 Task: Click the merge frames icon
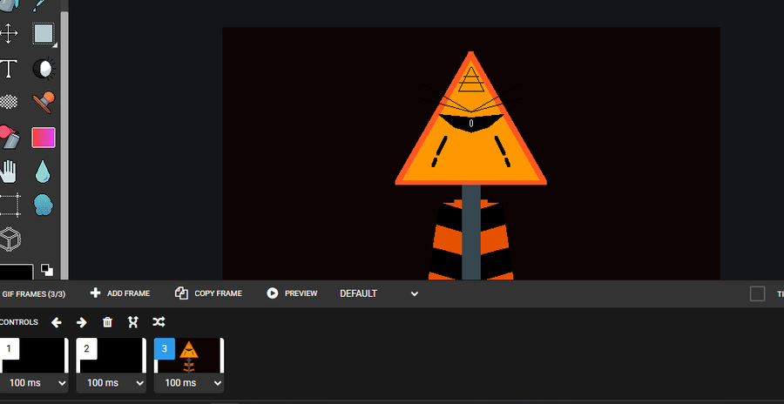132,322
